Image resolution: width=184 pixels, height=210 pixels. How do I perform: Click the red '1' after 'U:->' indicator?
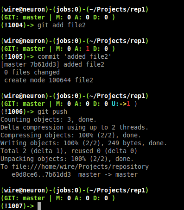[x=128, y=104]
